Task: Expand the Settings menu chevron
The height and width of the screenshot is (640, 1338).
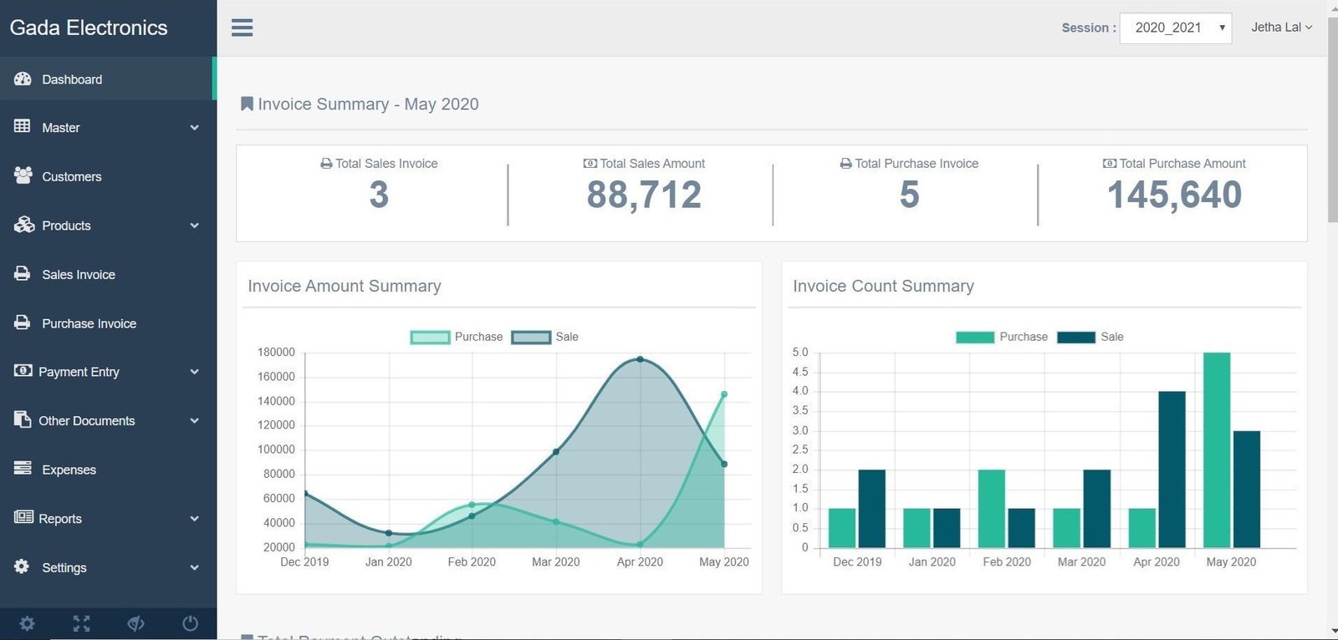Action: [194, 567]
